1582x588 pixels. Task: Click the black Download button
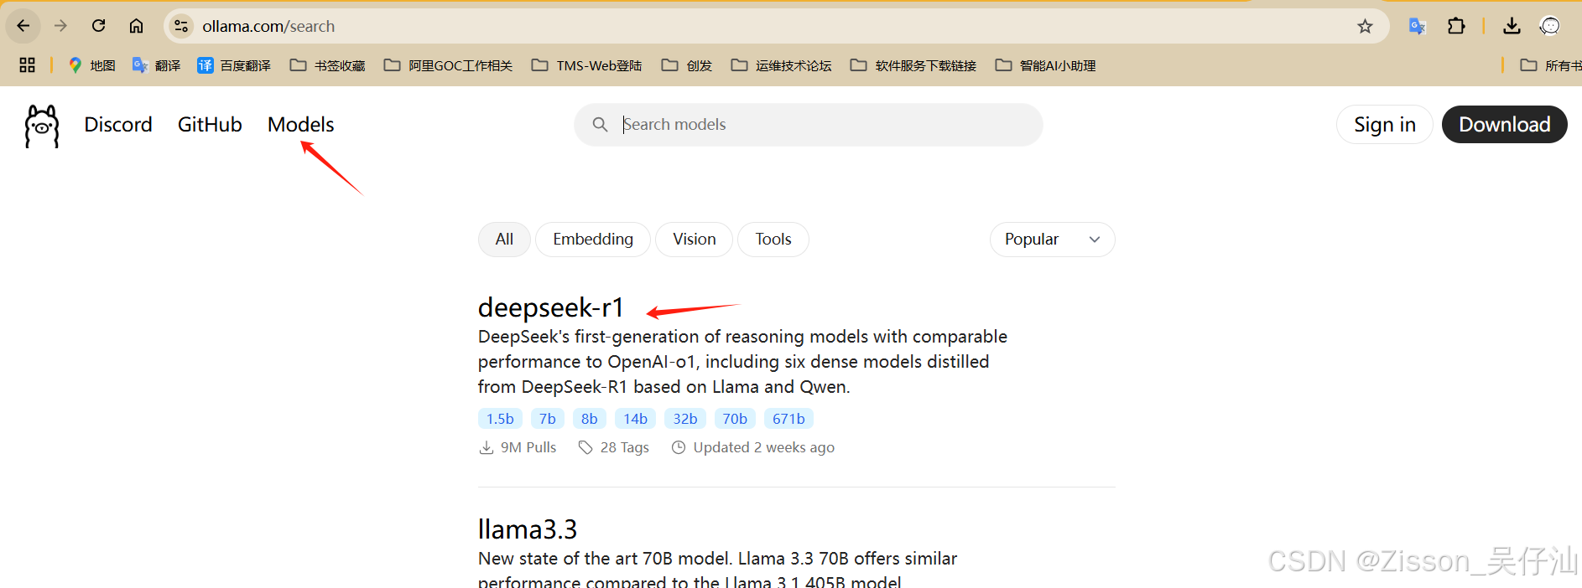coord(1504,125)
